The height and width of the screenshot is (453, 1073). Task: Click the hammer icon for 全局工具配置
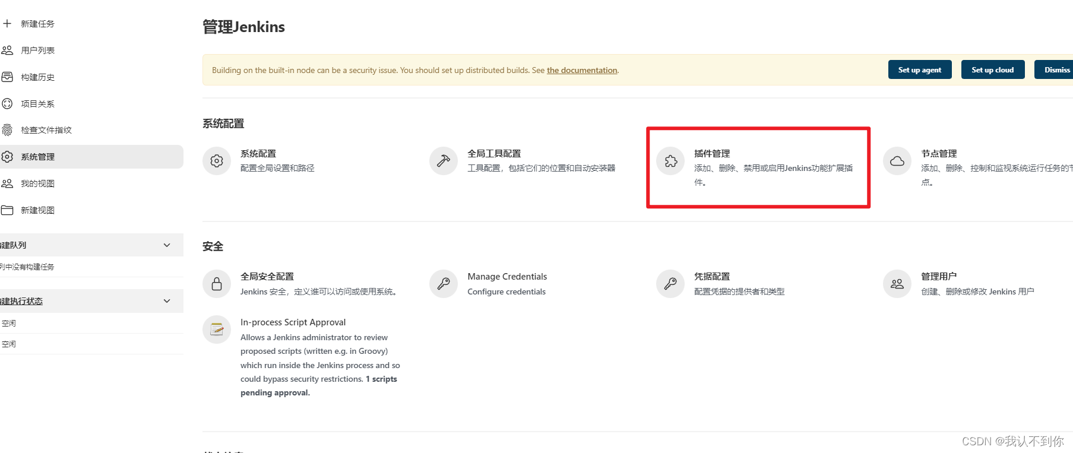pyautogui.click(x=444, y=161)
